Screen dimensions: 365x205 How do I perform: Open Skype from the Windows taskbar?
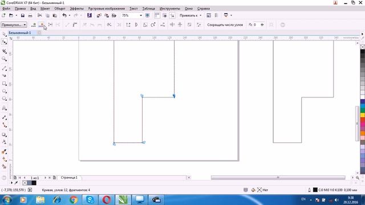(x=90, y=200)
